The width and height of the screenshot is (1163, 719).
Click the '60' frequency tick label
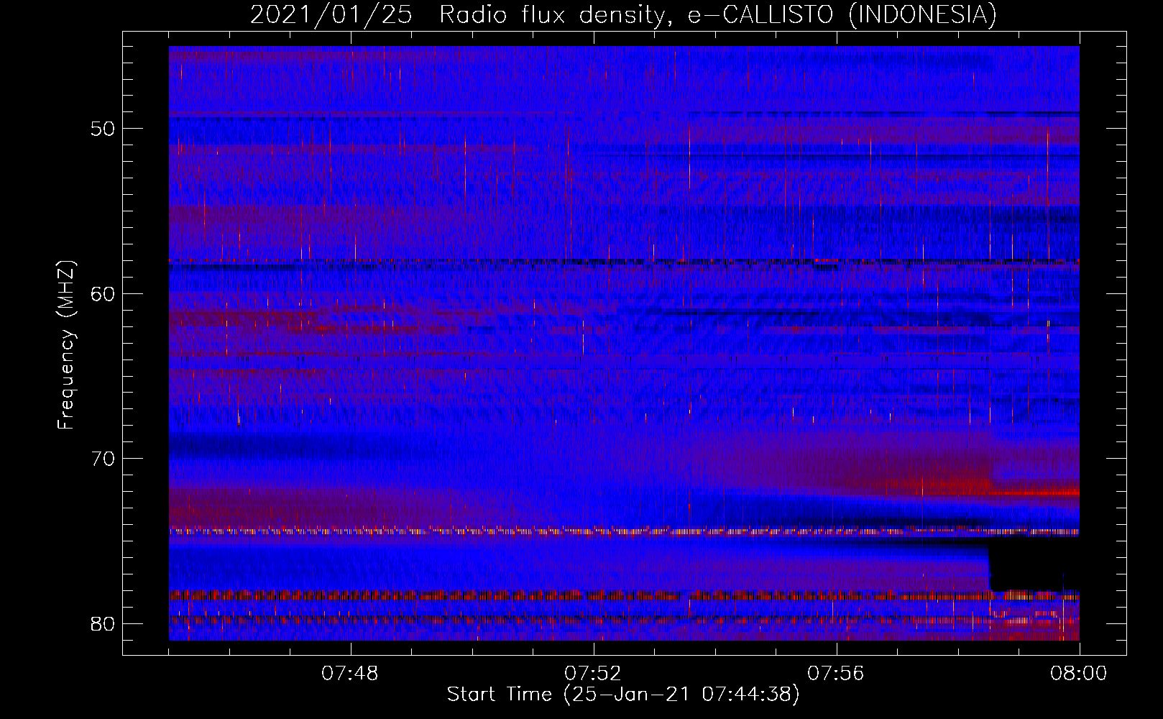[104, 293]
